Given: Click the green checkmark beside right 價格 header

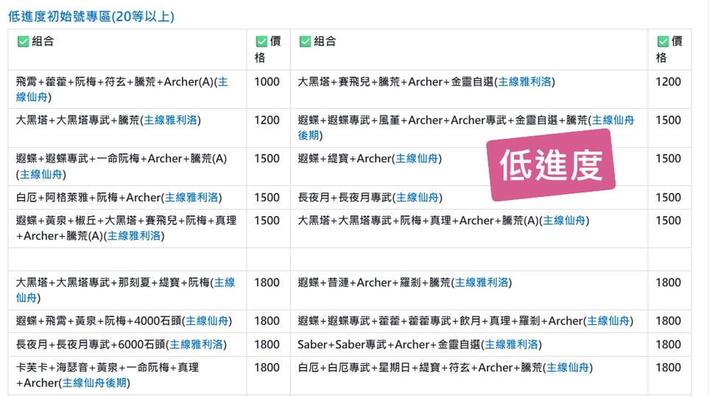Looking at the screenshot, I should pos(663,42).
